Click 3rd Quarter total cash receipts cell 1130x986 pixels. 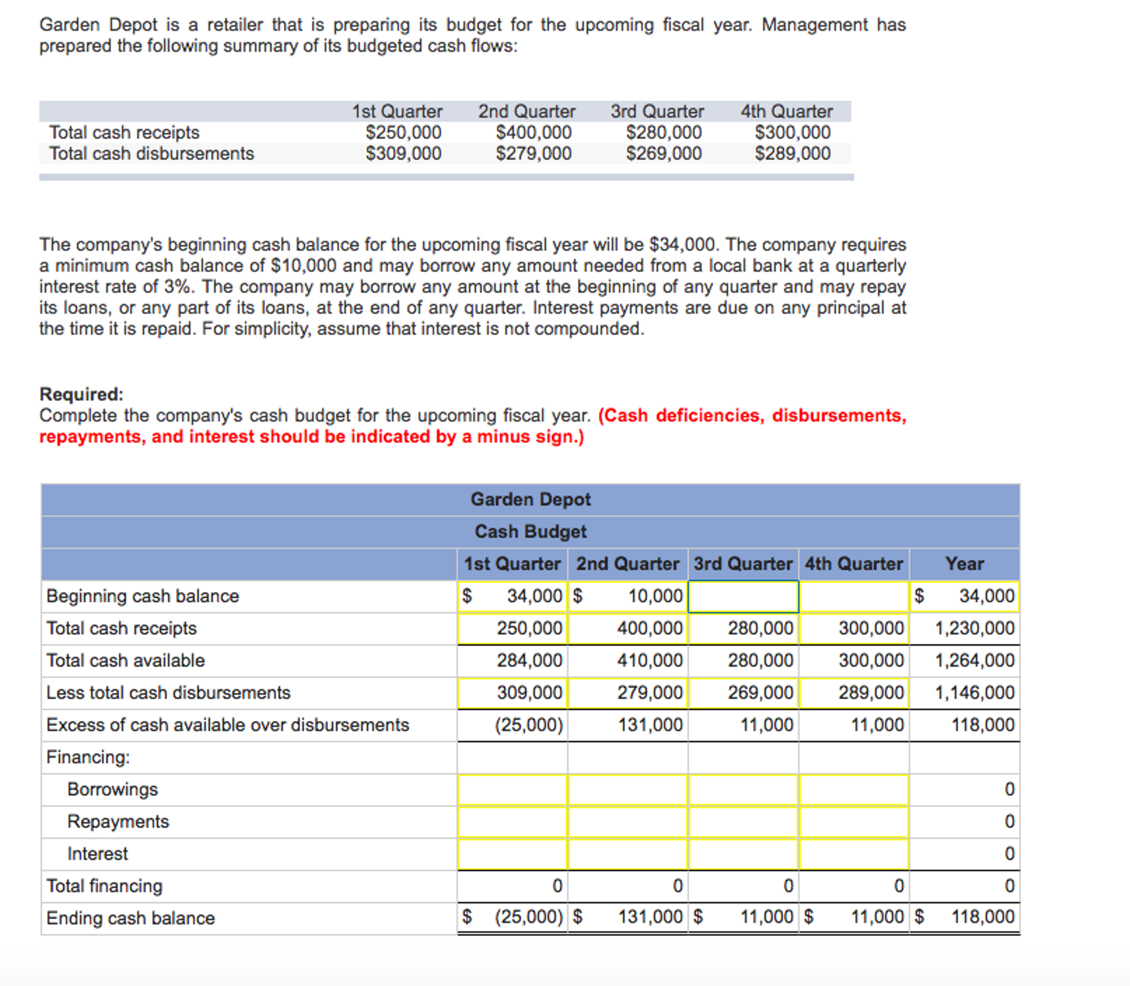(x=743, y=628)
